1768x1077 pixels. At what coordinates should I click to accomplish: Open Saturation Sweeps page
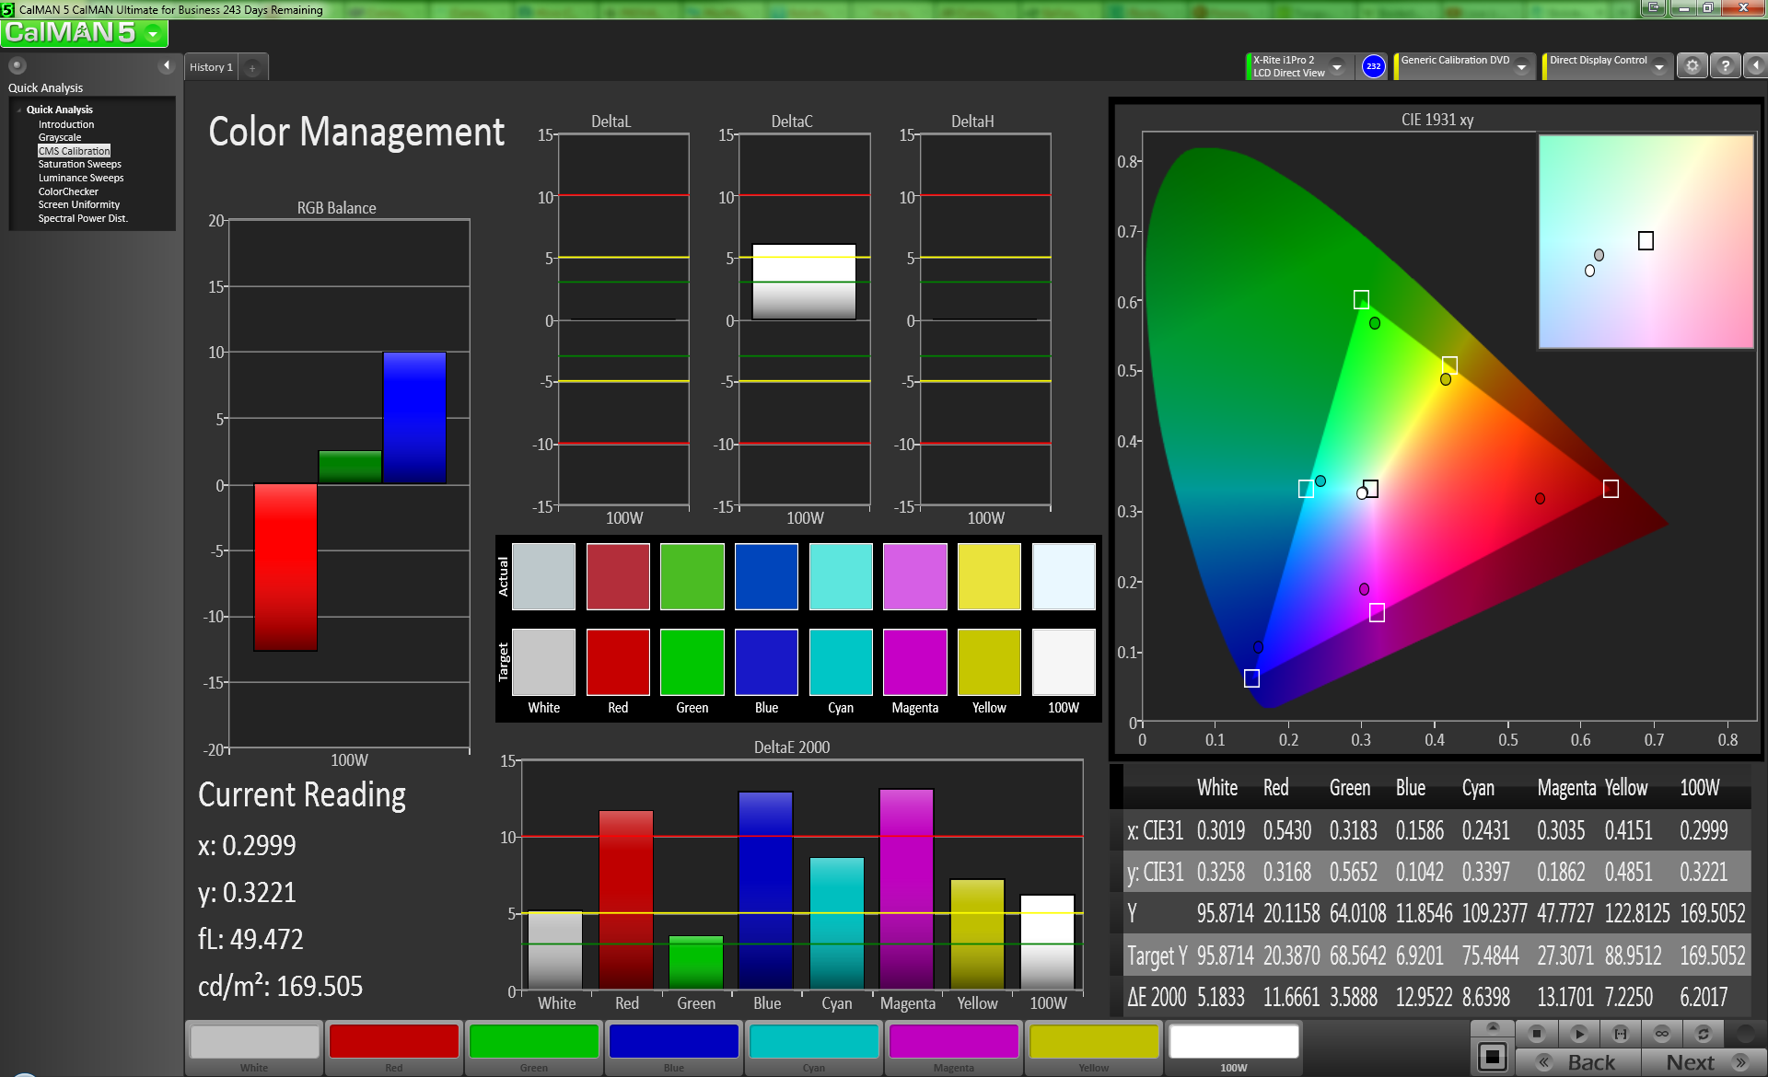(x=79, y=164)
